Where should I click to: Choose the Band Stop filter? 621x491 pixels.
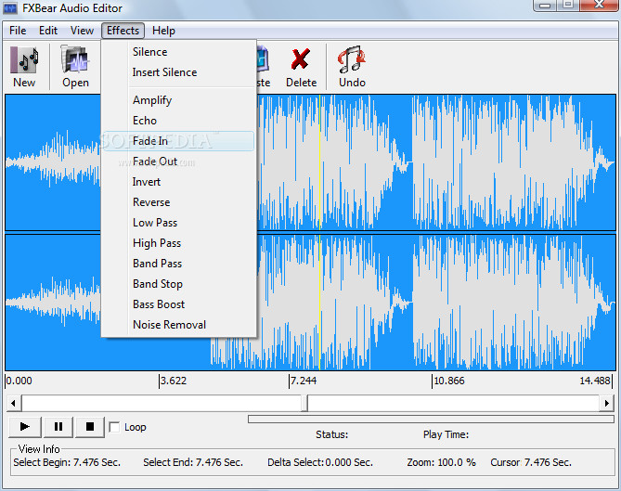click(x=178, y=284)
